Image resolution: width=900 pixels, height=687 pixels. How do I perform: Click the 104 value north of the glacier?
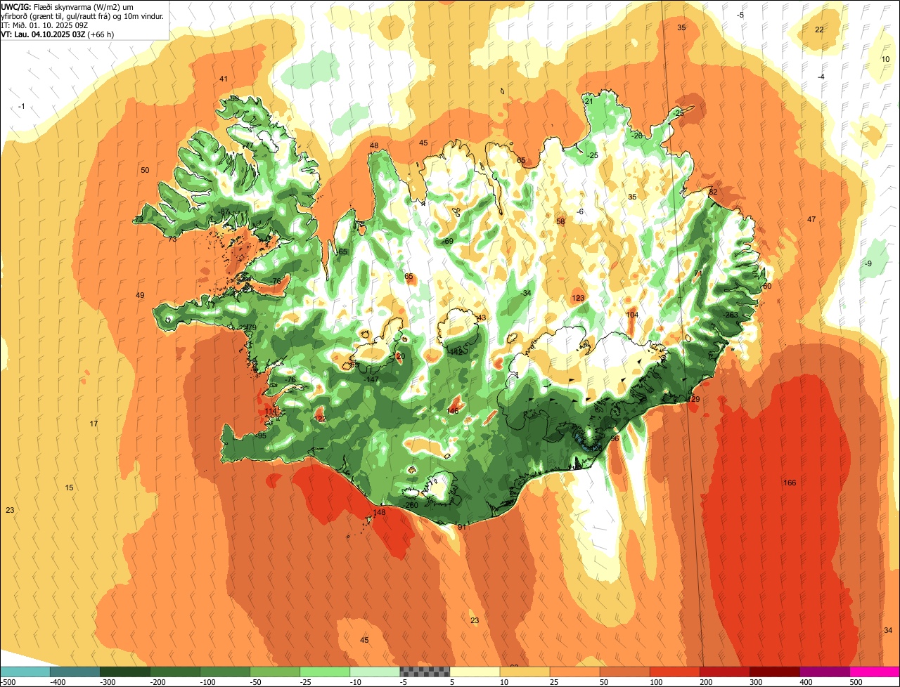pos(632,315)
